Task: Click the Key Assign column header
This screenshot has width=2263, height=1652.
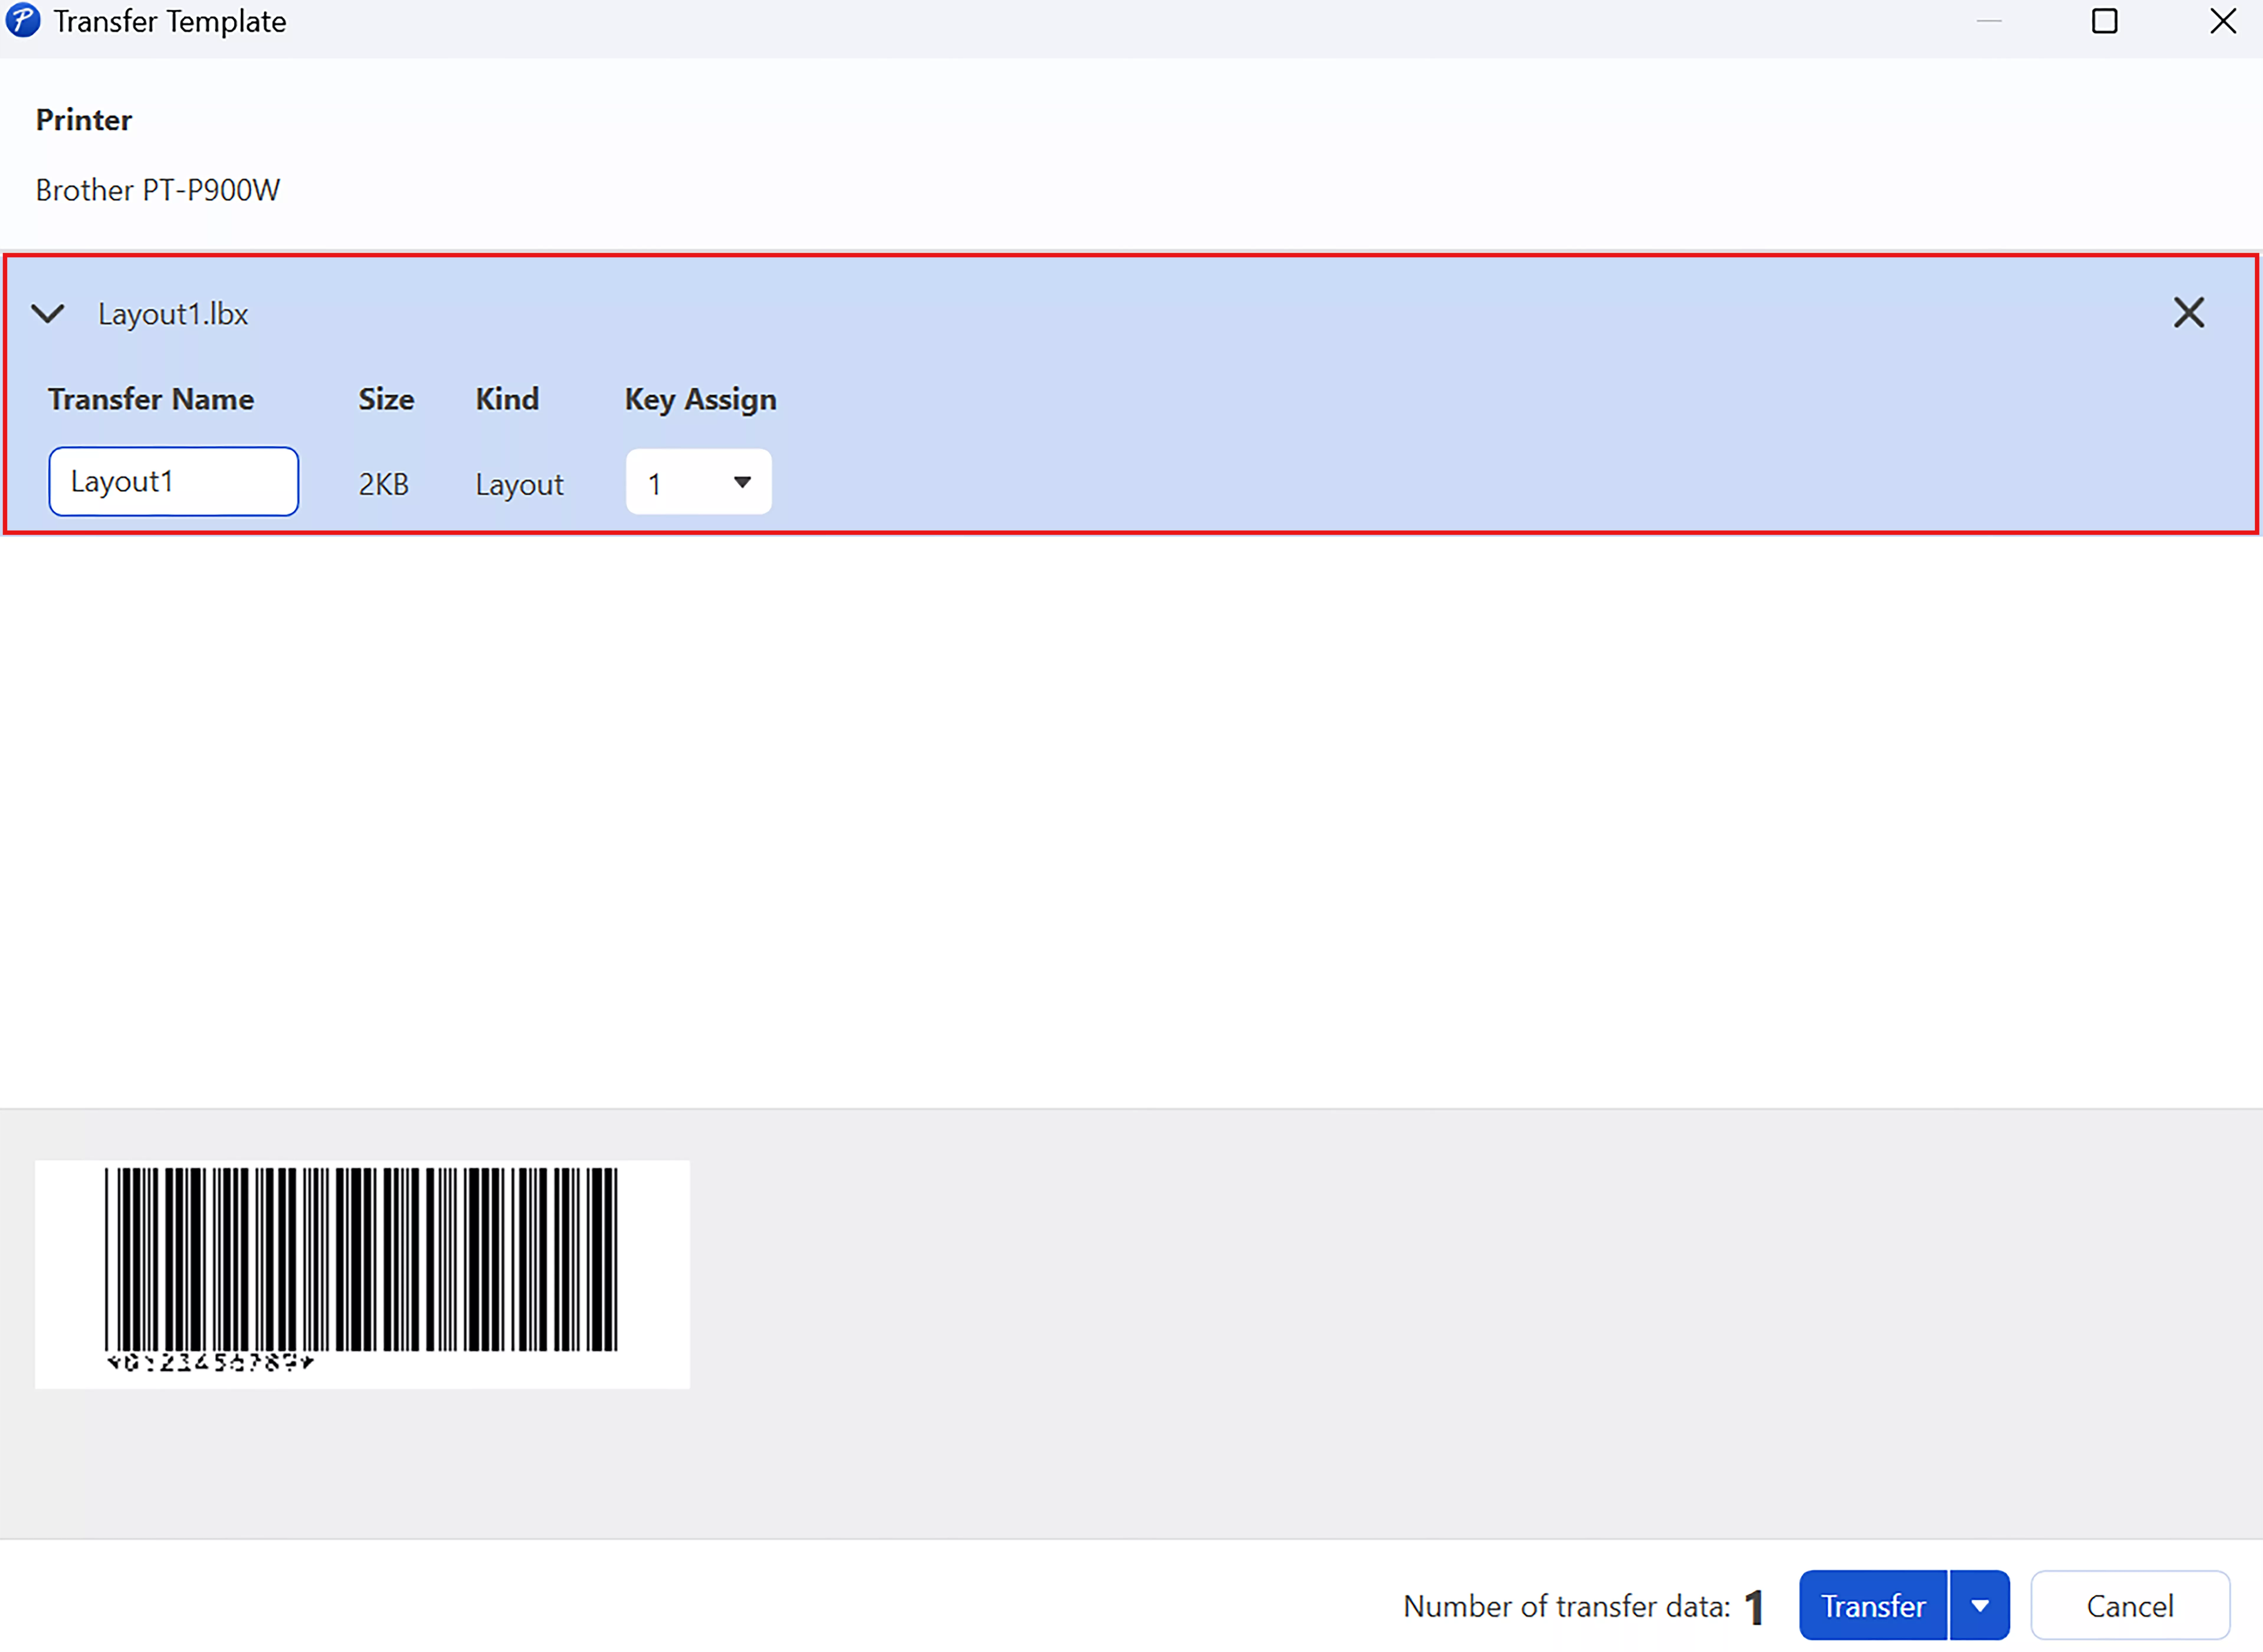Action: click(700, 399)
